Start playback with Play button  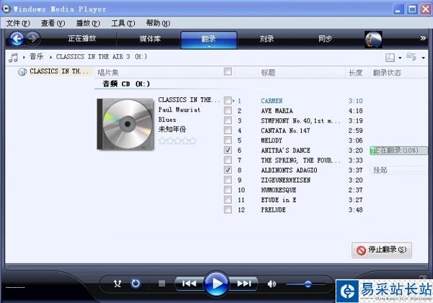[216, 284]
